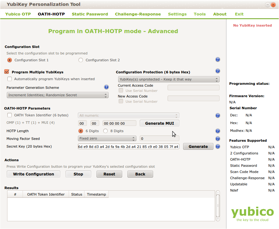279x229 pixels.
Task: Switch to Challenge-Response tab
Action: click(138, 14)
